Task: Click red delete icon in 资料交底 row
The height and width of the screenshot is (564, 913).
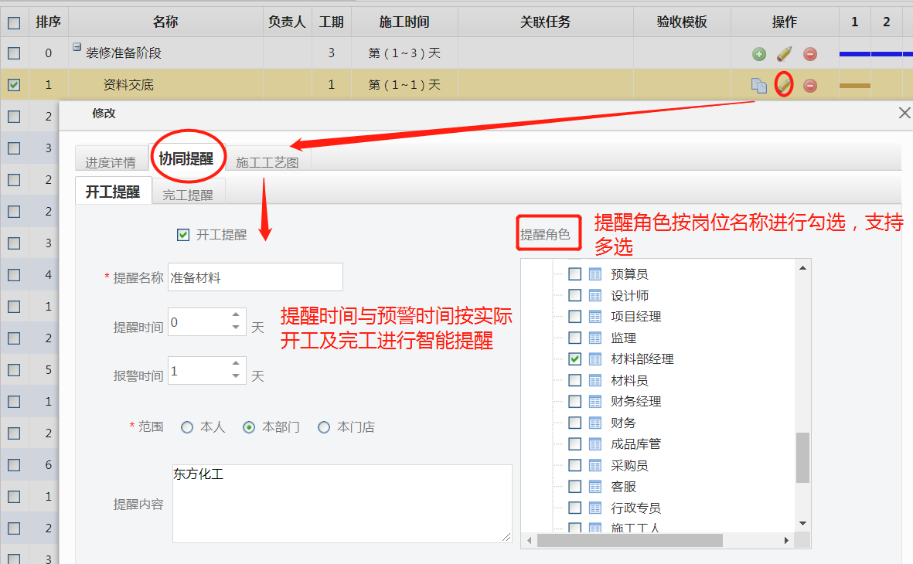Action: [x=809, y=85]
